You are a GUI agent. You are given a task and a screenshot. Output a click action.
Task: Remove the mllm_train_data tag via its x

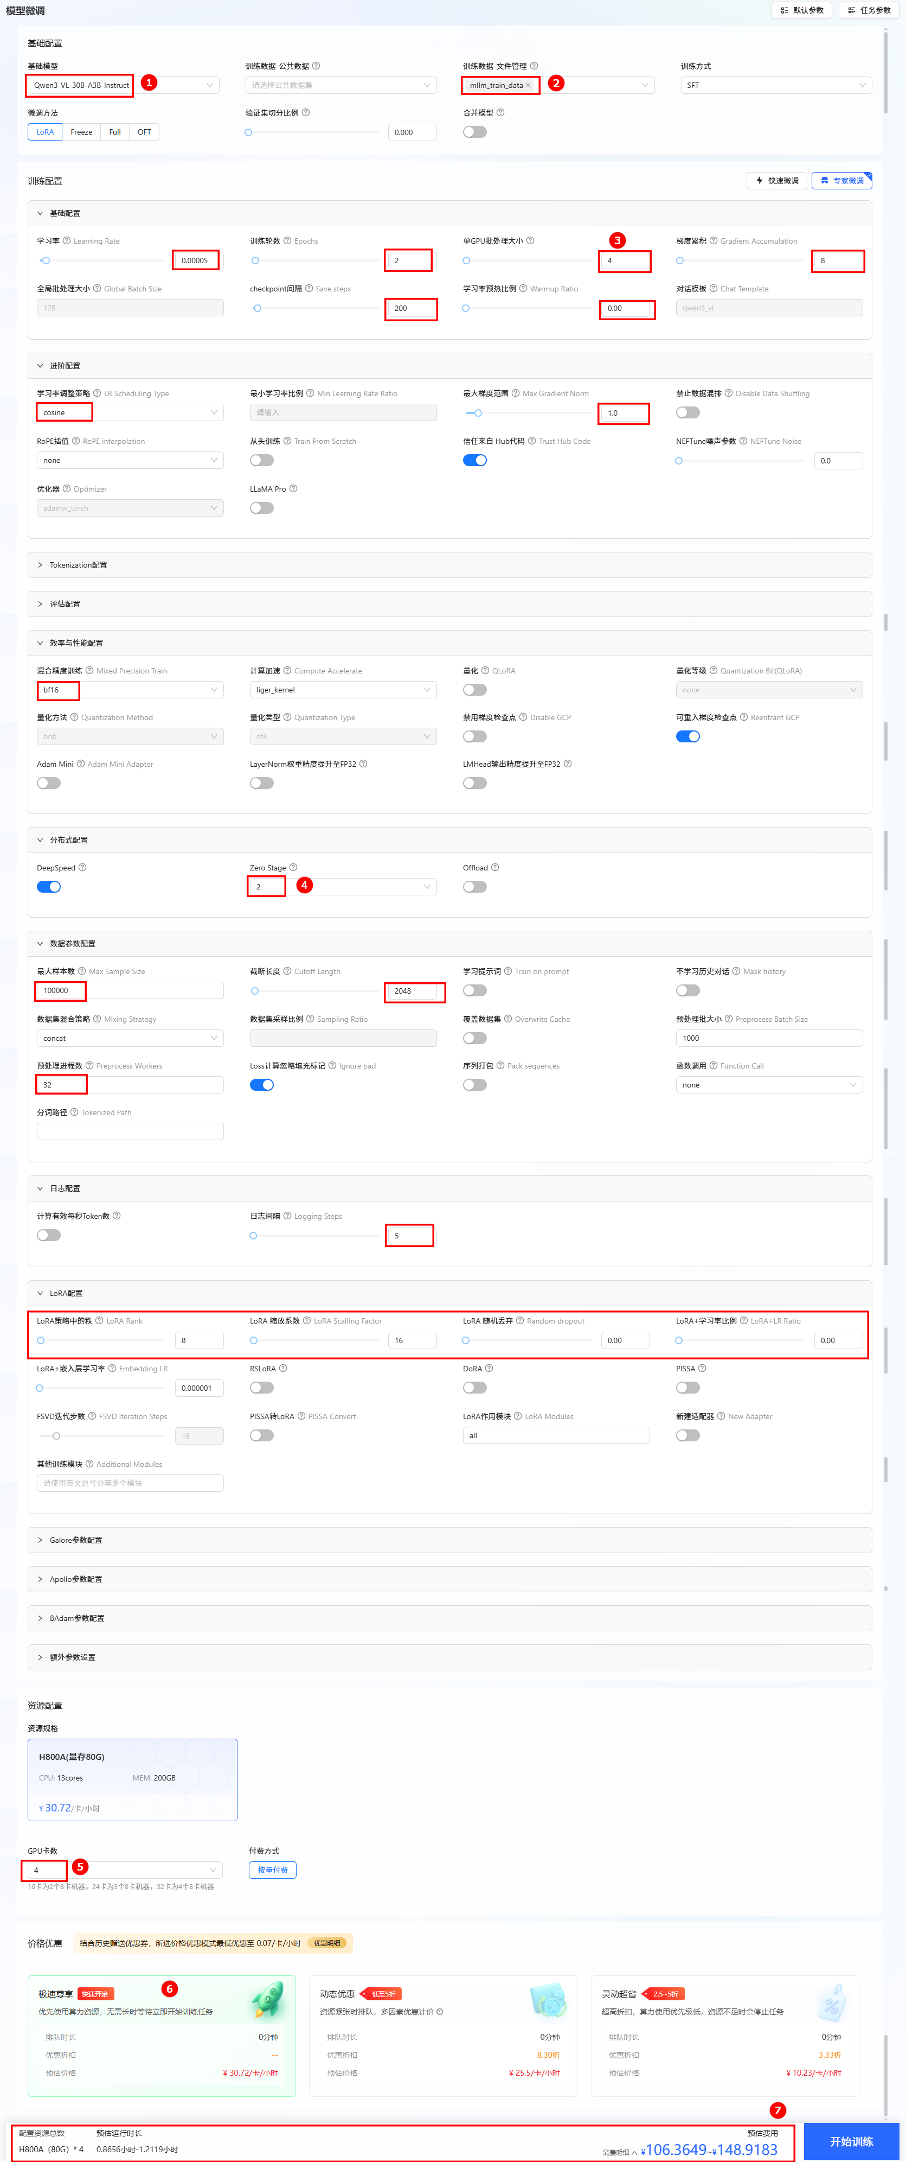pos(528,86)
